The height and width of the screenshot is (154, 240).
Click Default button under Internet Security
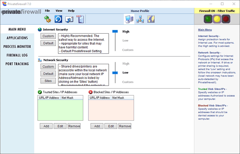(48, 43)
